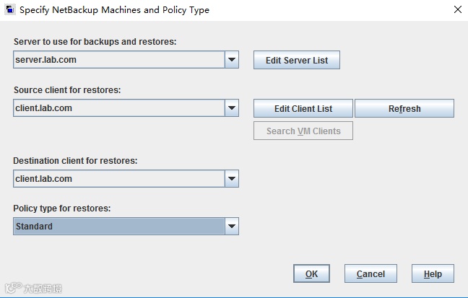The width and height of the screenshot is (468, 298).
Task: Open the source client dropdown arrow
Action: pos(231,108)
